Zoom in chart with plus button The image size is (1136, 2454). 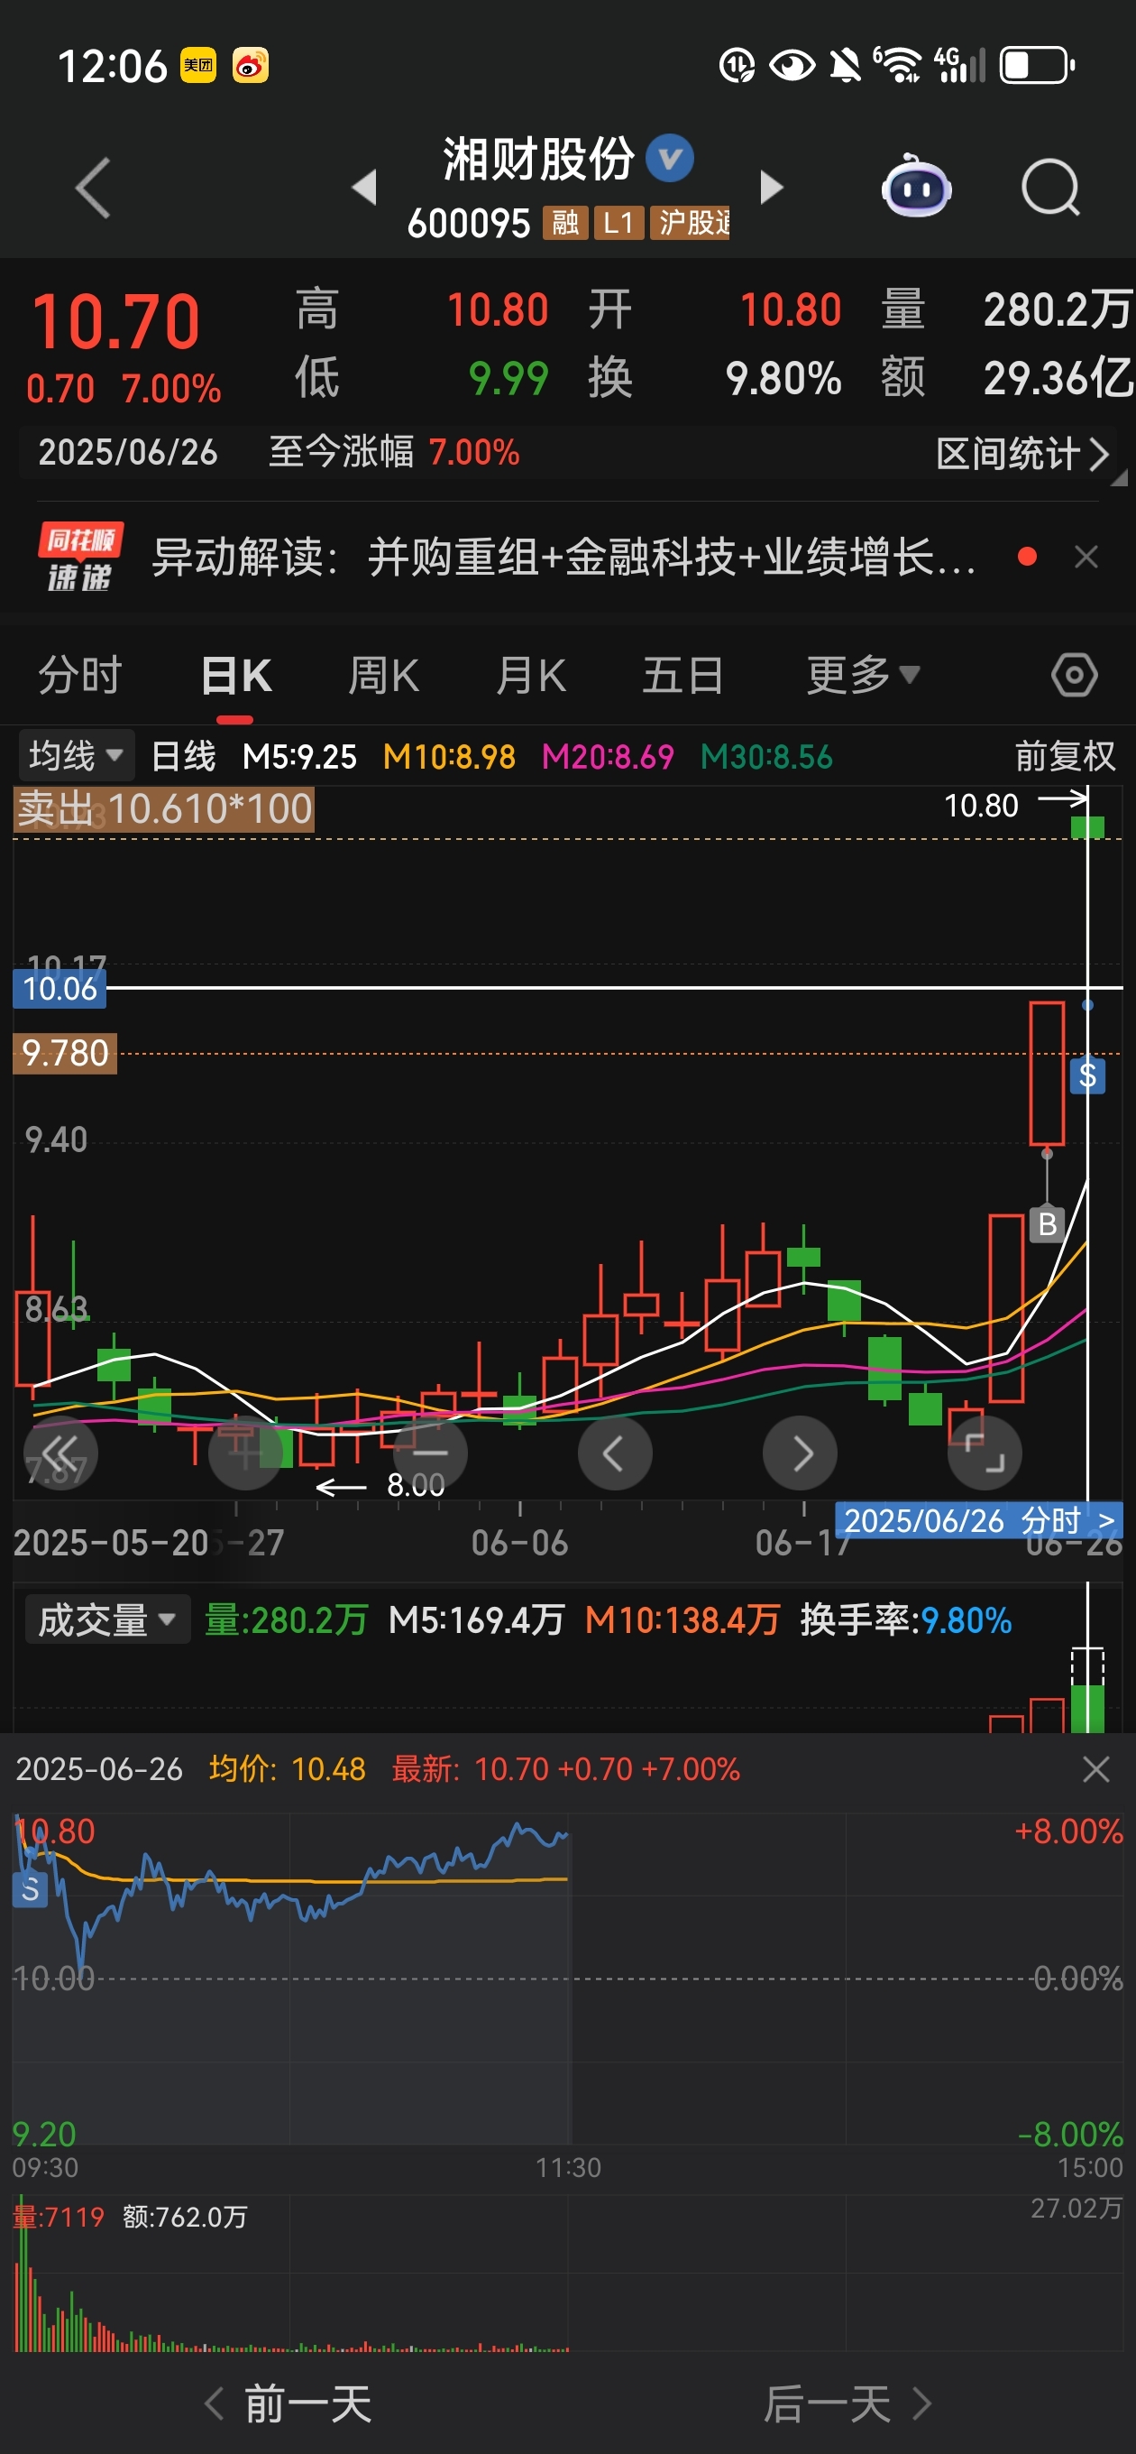coord(244,1453)
